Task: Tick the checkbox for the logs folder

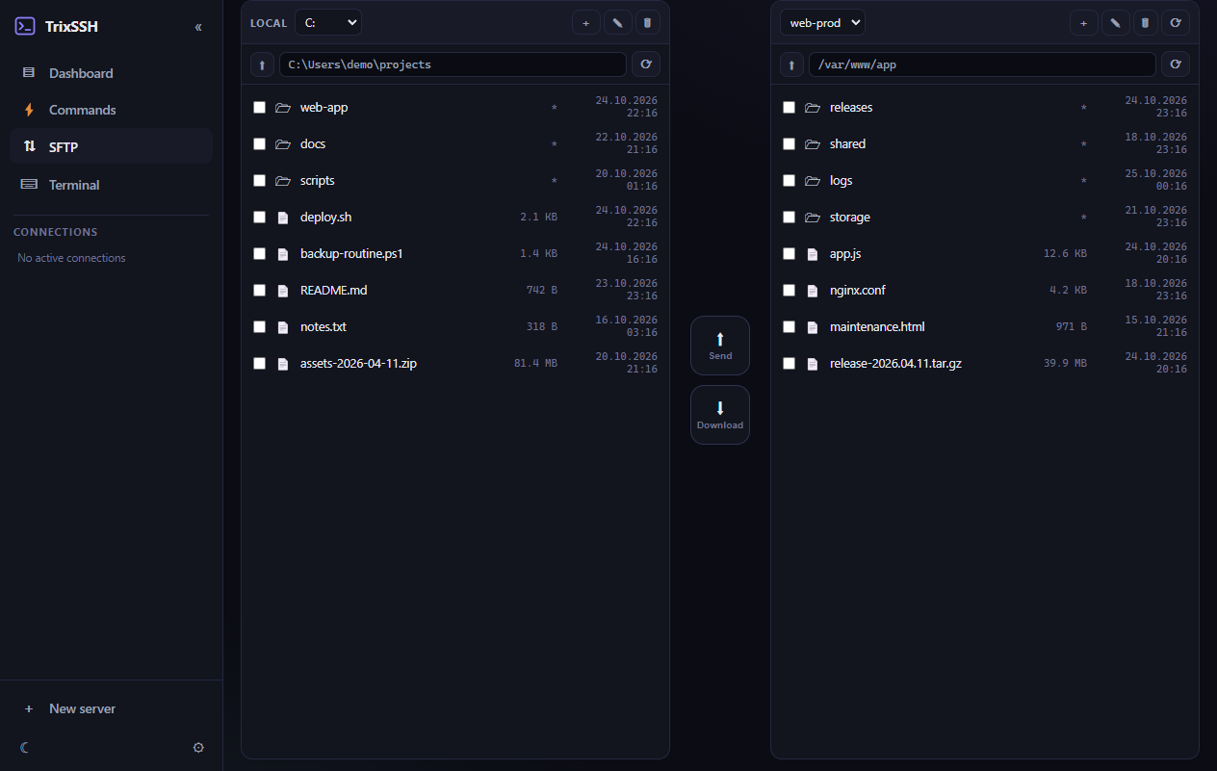Action: coord(789,180)
